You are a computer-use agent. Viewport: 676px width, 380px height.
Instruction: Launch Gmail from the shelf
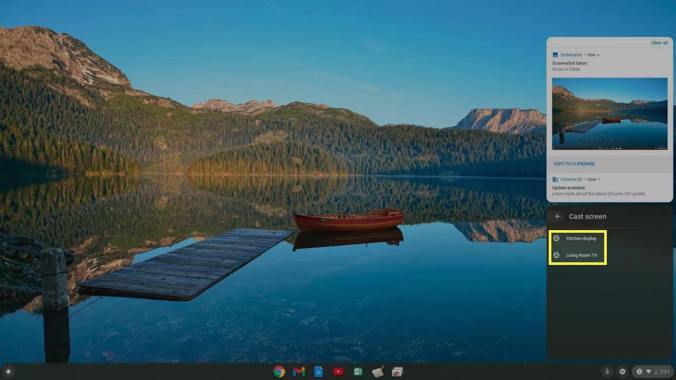click(x=299, y=372)
